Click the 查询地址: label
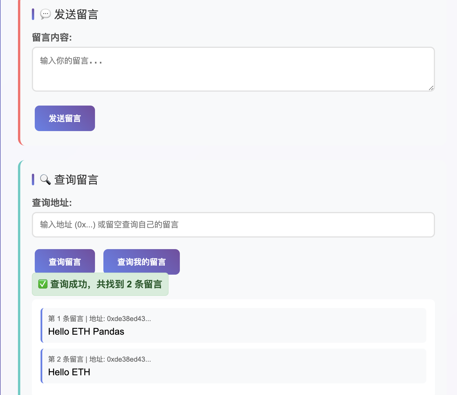The image size is (457, 395). [52, 203]
